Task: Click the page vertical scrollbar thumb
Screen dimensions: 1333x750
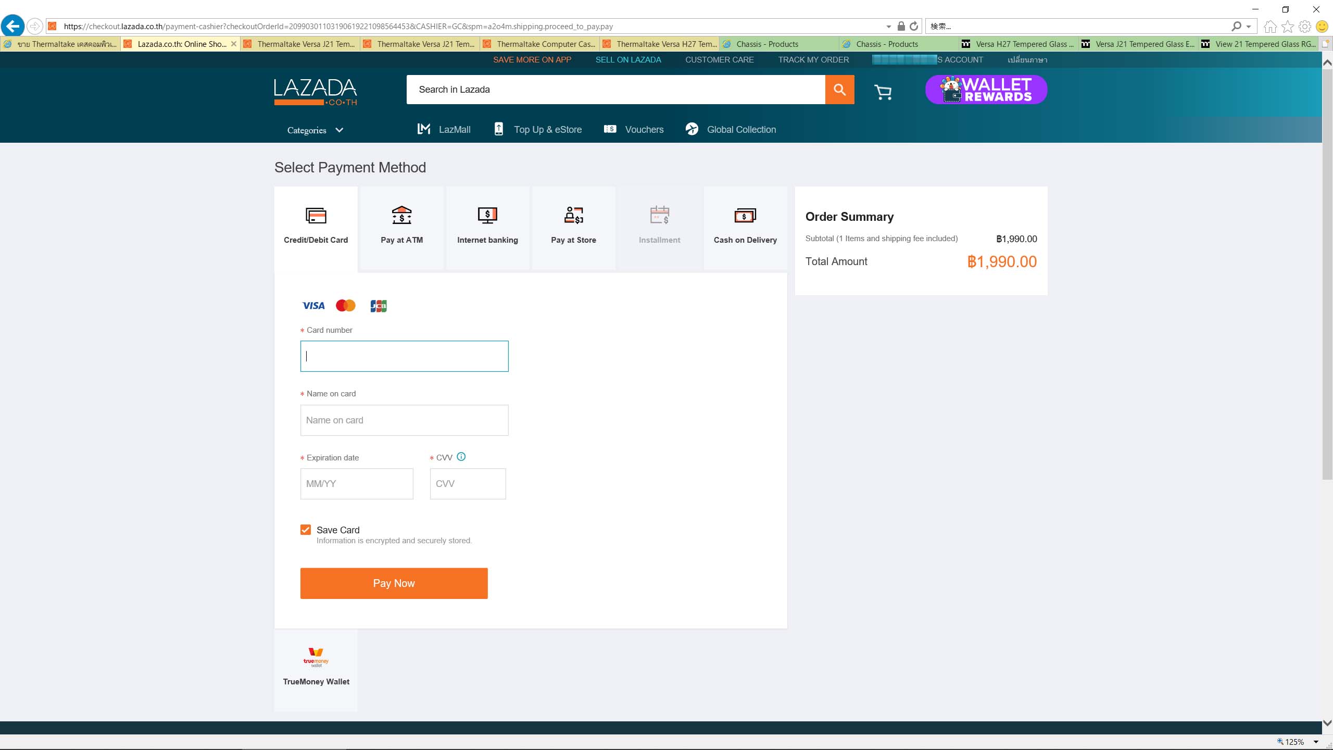Action: click(1327, 274)
